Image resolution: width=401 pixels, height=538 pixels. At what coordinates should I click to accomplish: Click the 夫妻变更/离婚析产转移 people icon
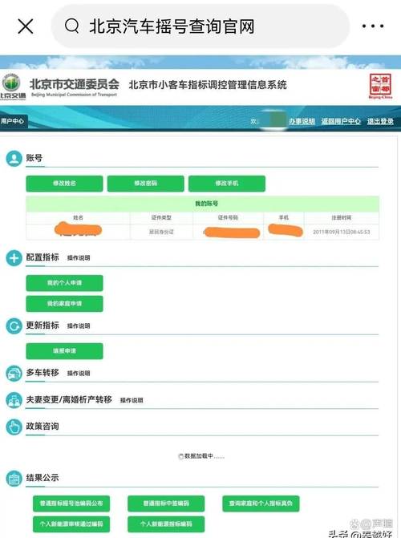(14, 400)
